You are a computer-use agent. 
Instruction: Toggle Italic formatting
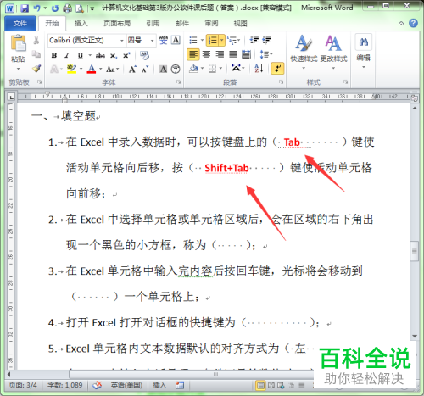[67, 55]
